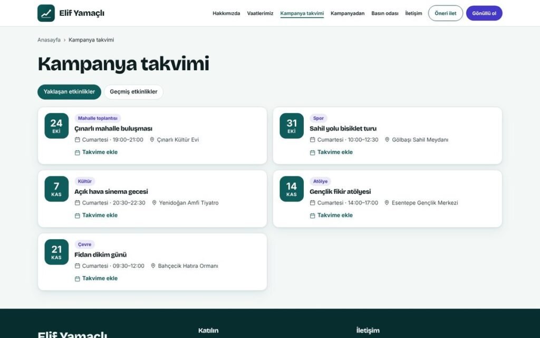
Task: Click calendar icon in sinema gecesi Takvime ekle
Action: (x=78, y=215)
